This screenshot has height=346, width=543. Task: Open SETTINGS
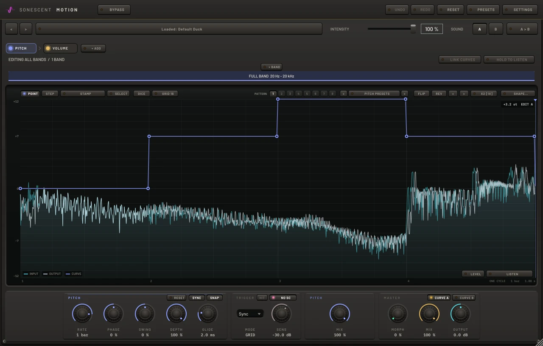point(520,10)
